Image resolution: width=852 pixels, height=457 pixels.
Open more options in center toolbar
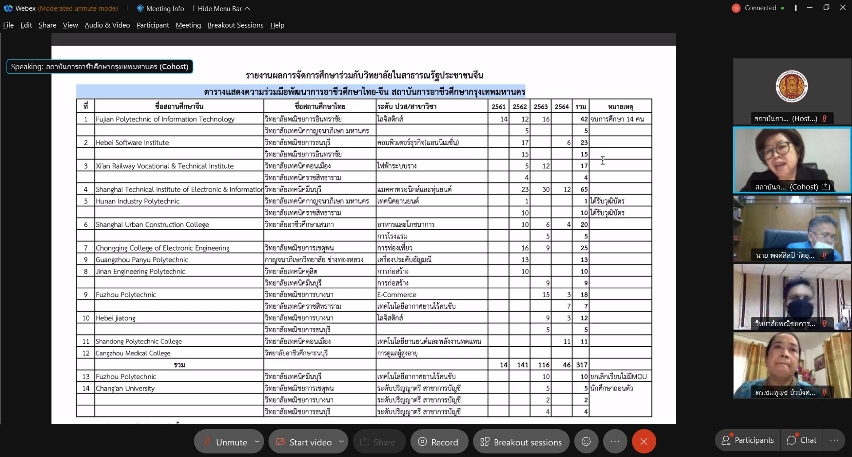click(x=615, y=441)
